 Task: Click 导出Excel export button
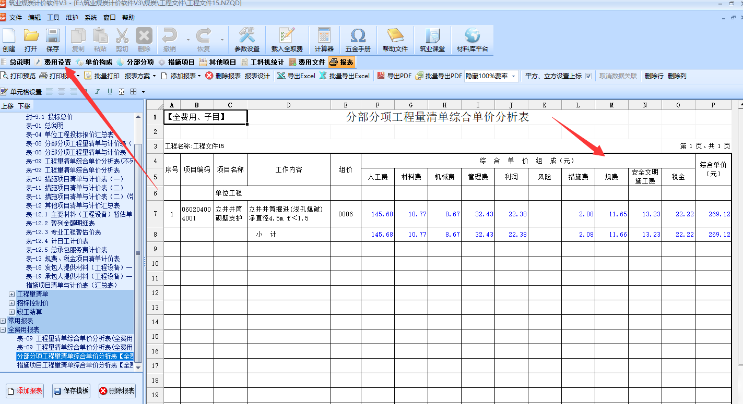(296, 76)
